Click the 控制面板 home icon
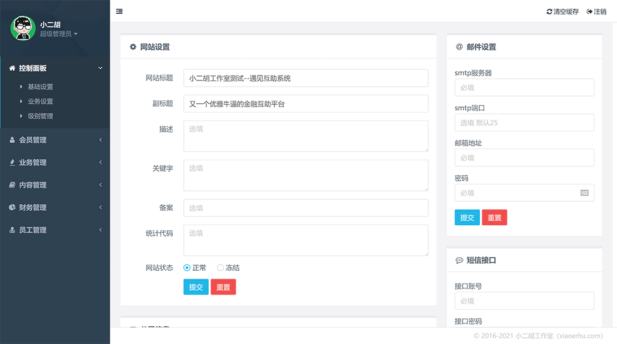This screenshot has width=617, height=344. [11, 68]
